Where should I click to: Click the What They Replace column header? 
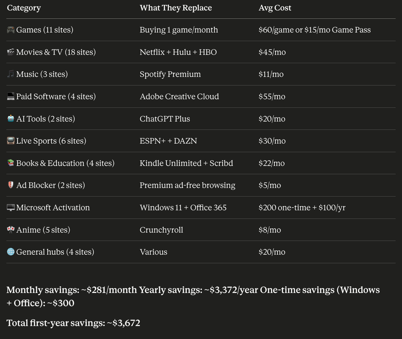pyautogui.click(x=176, y=8)
